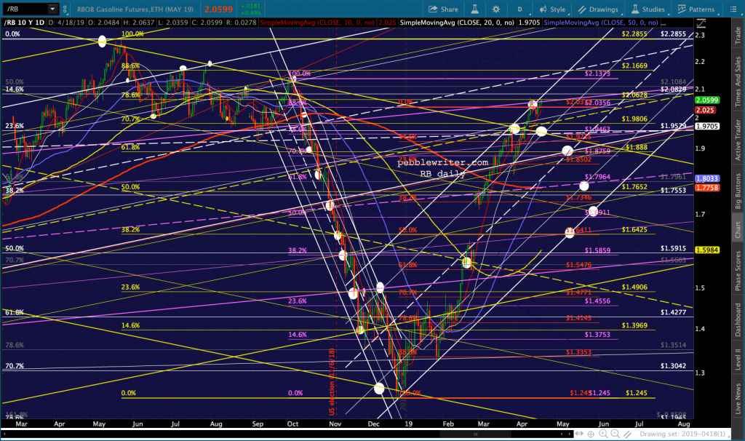Click the SimpleMovingAvg (CLOSE, 10, 0, no) study label
Screen dimensions: 745x441
[317, 23]
